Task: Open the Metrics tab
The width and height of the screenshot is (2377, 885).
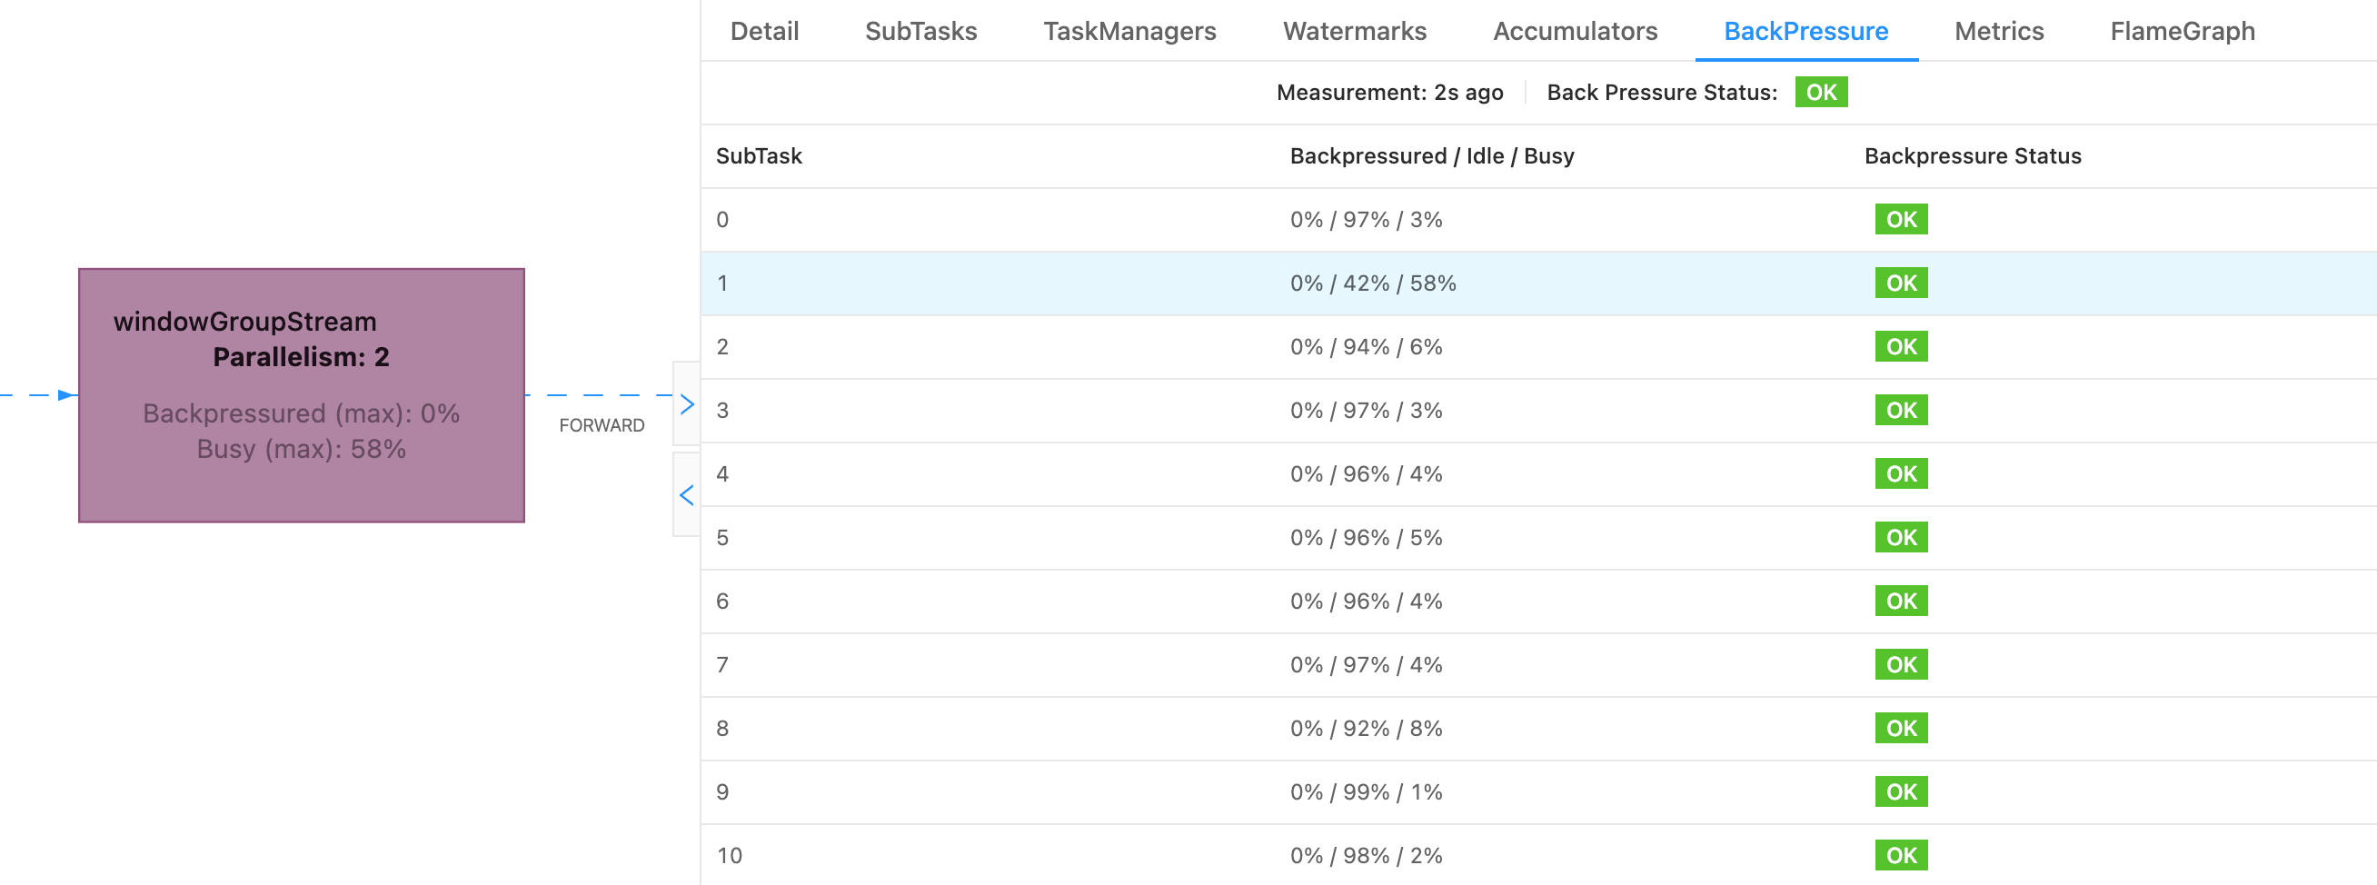Action: 1999,32
